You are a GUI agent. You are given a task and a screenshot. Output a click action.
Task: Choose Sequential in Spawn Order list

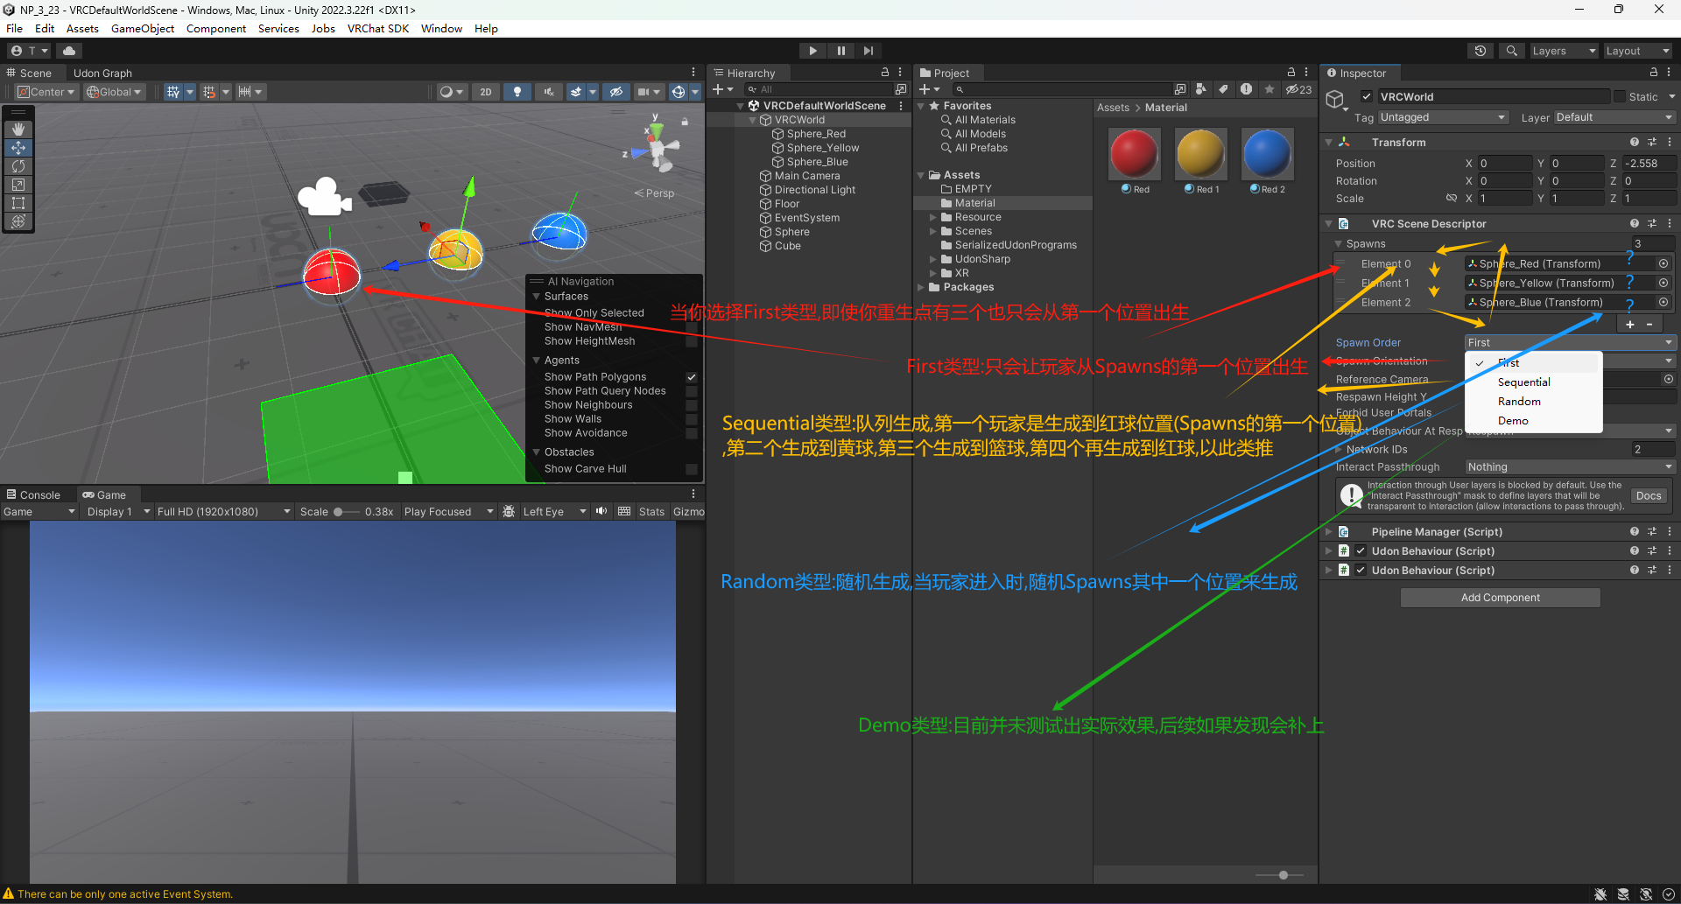point(1533,382)
